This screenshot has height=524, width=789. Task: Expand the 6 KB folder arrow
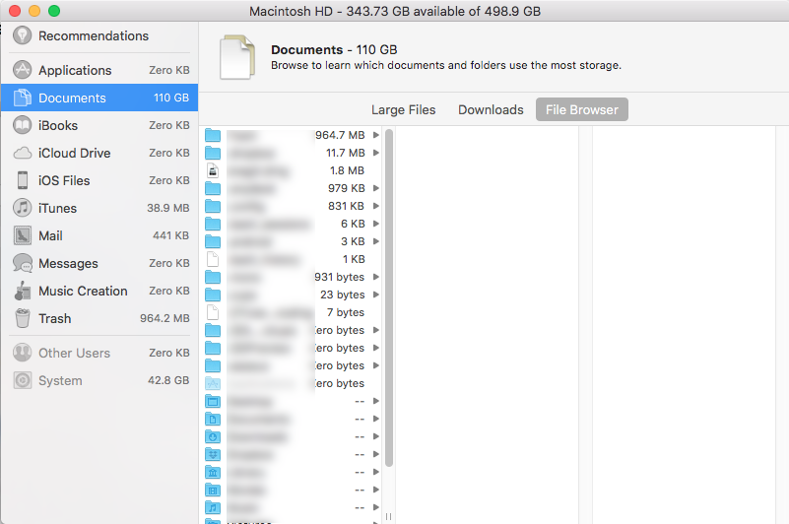(x=376, y=224)
